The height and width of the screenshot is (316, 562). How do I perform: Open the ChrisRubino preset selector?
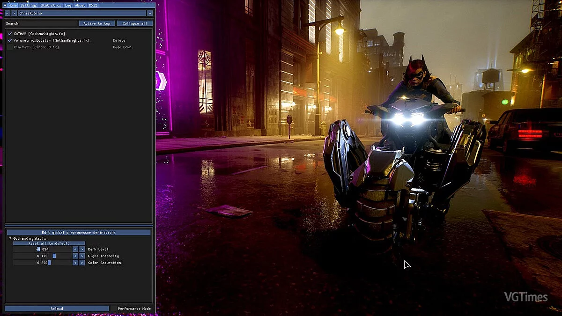pos(82,13)
